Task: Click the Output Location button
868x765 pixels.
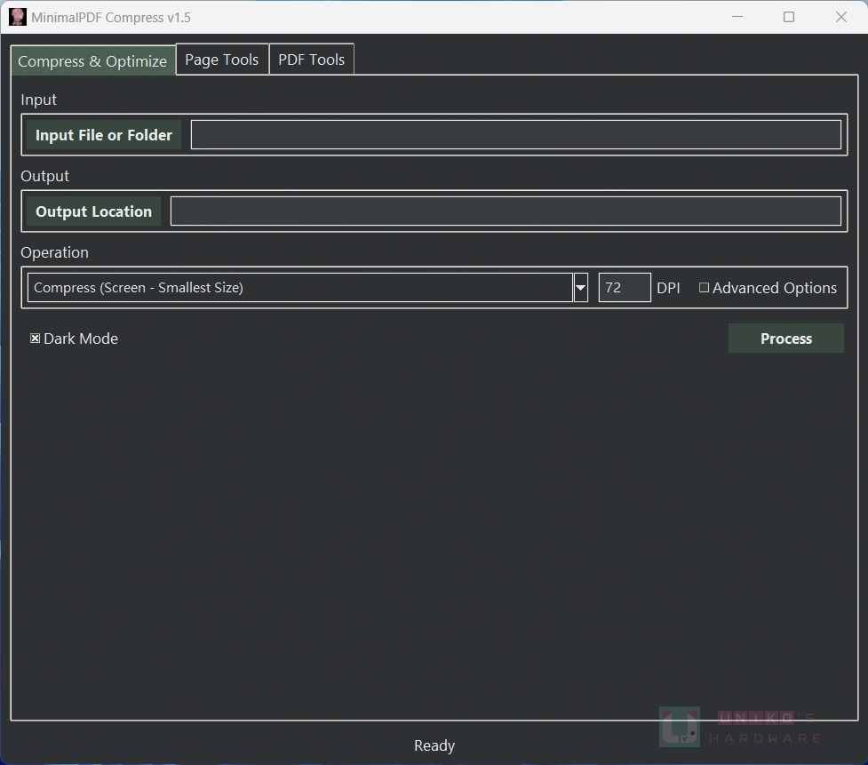Action: 93,211
